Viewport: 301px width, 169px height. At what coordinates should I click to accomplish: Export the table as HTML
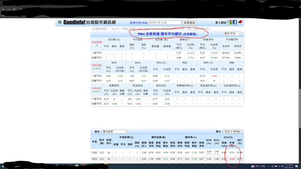coord(237,132)
